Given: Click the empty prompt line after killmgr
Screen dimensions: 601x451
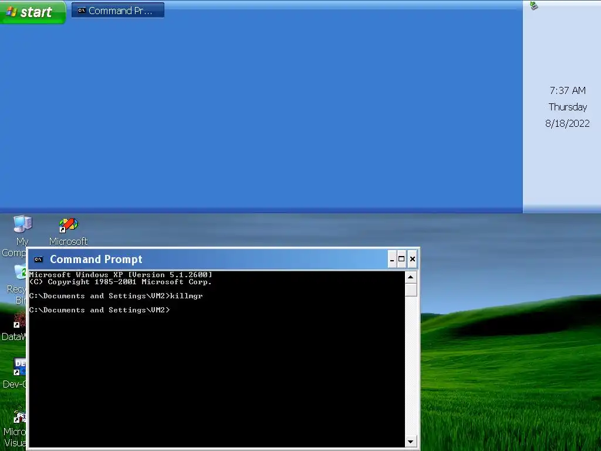Looking at the screenshot, I should (99, 310).
